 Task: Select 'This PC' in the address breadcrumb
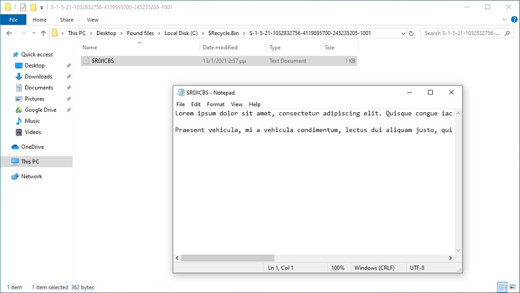coord(77,33)
